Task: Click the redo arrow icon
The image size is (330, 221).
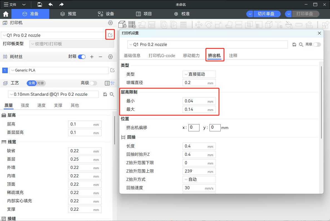Action: (61, 4)
